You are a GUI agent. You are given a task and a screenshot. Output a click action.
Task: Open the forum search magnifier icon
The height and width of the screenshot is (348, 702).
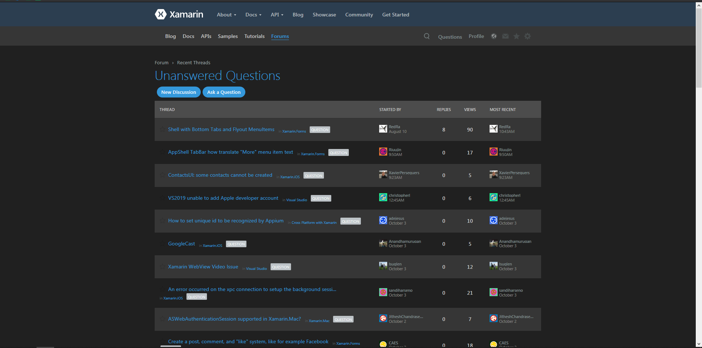[x=427, y=36]
